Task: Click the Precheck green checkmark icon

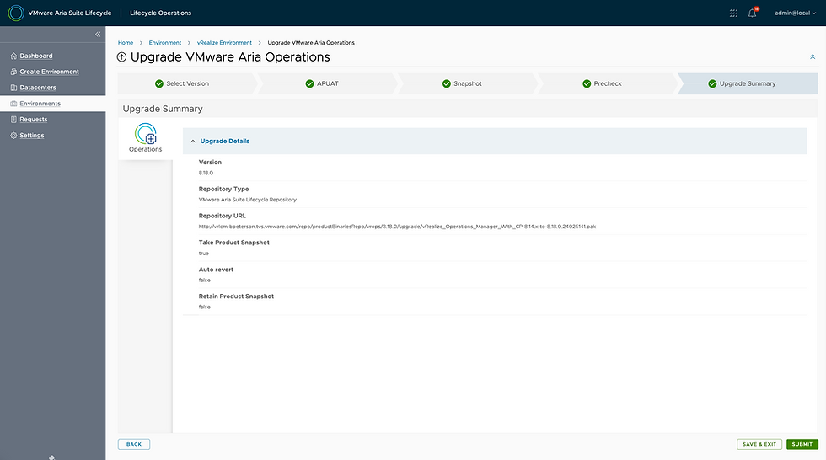Action: pos(587,83)
